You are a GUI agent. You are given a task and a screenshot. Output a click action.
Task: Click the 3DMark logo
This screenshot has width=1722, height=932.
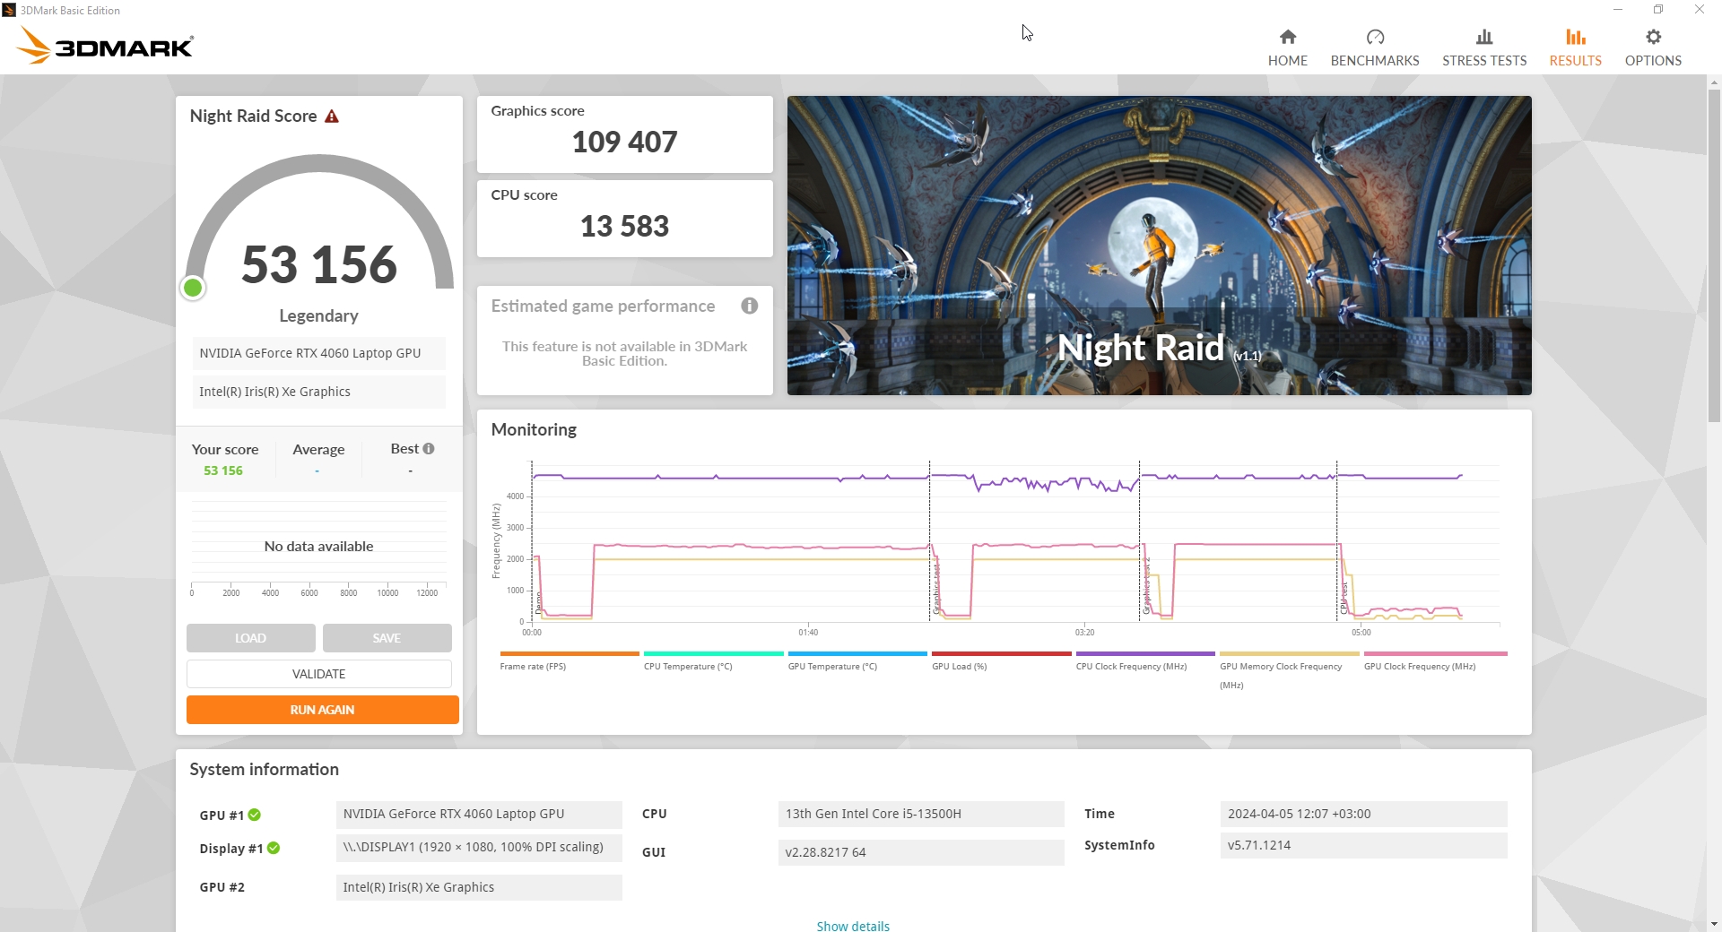[x=106, y=46]
